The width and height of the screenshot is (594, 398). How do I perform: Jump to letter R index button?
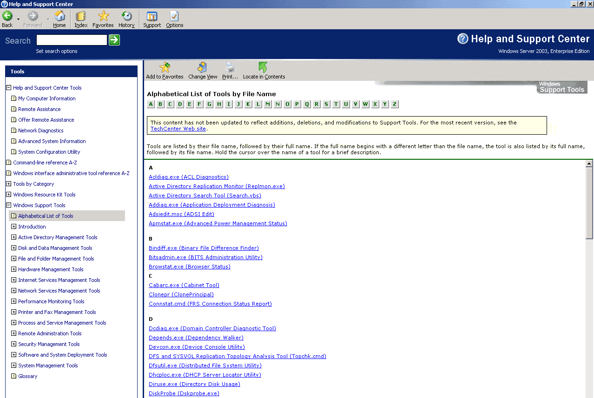[317, 104]
